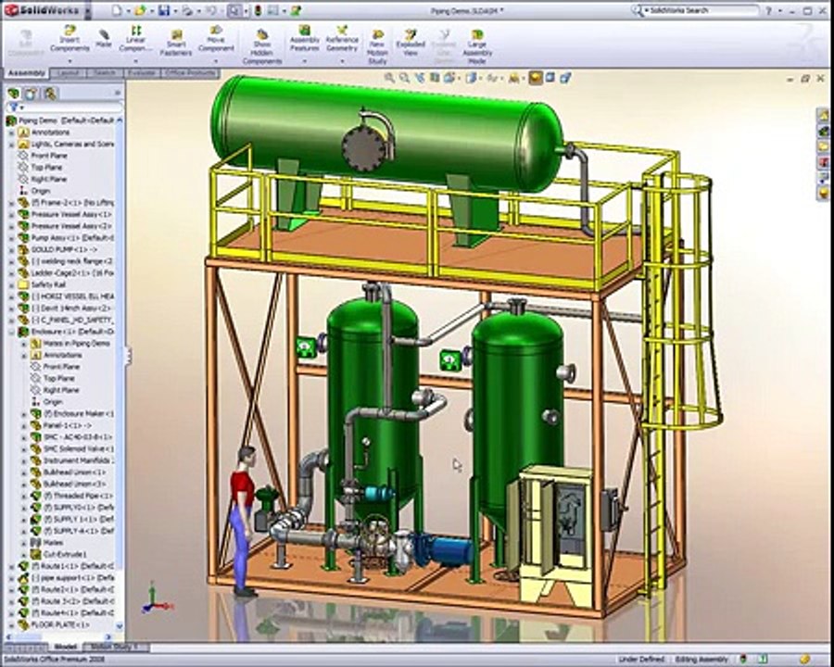
Task: Open Assembly Features dropdown arrow
Action: 304,60
